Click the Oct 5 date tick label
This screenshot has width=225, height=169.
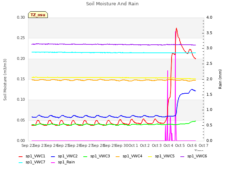click(x=180, y=145)
